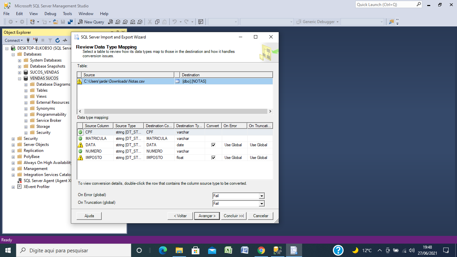
Task: Open the Debug menu
Action: coord(50,14)
